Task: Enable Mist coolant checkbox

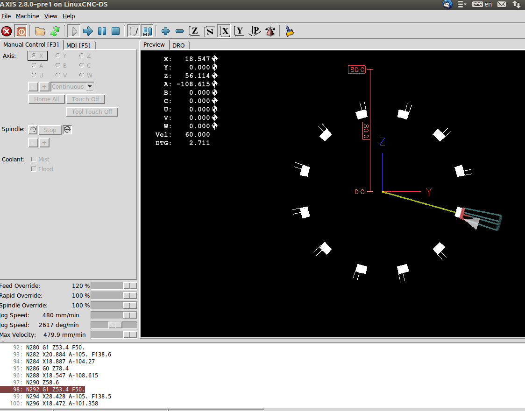Action: (34, 159)
